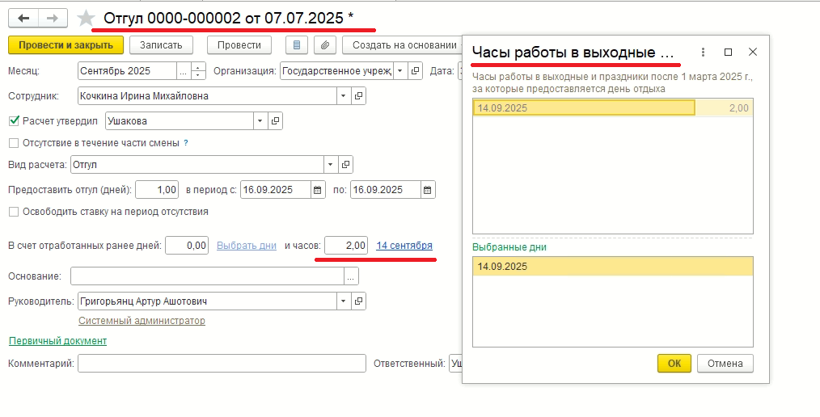Open the Системный администратор link

point(142,321)
